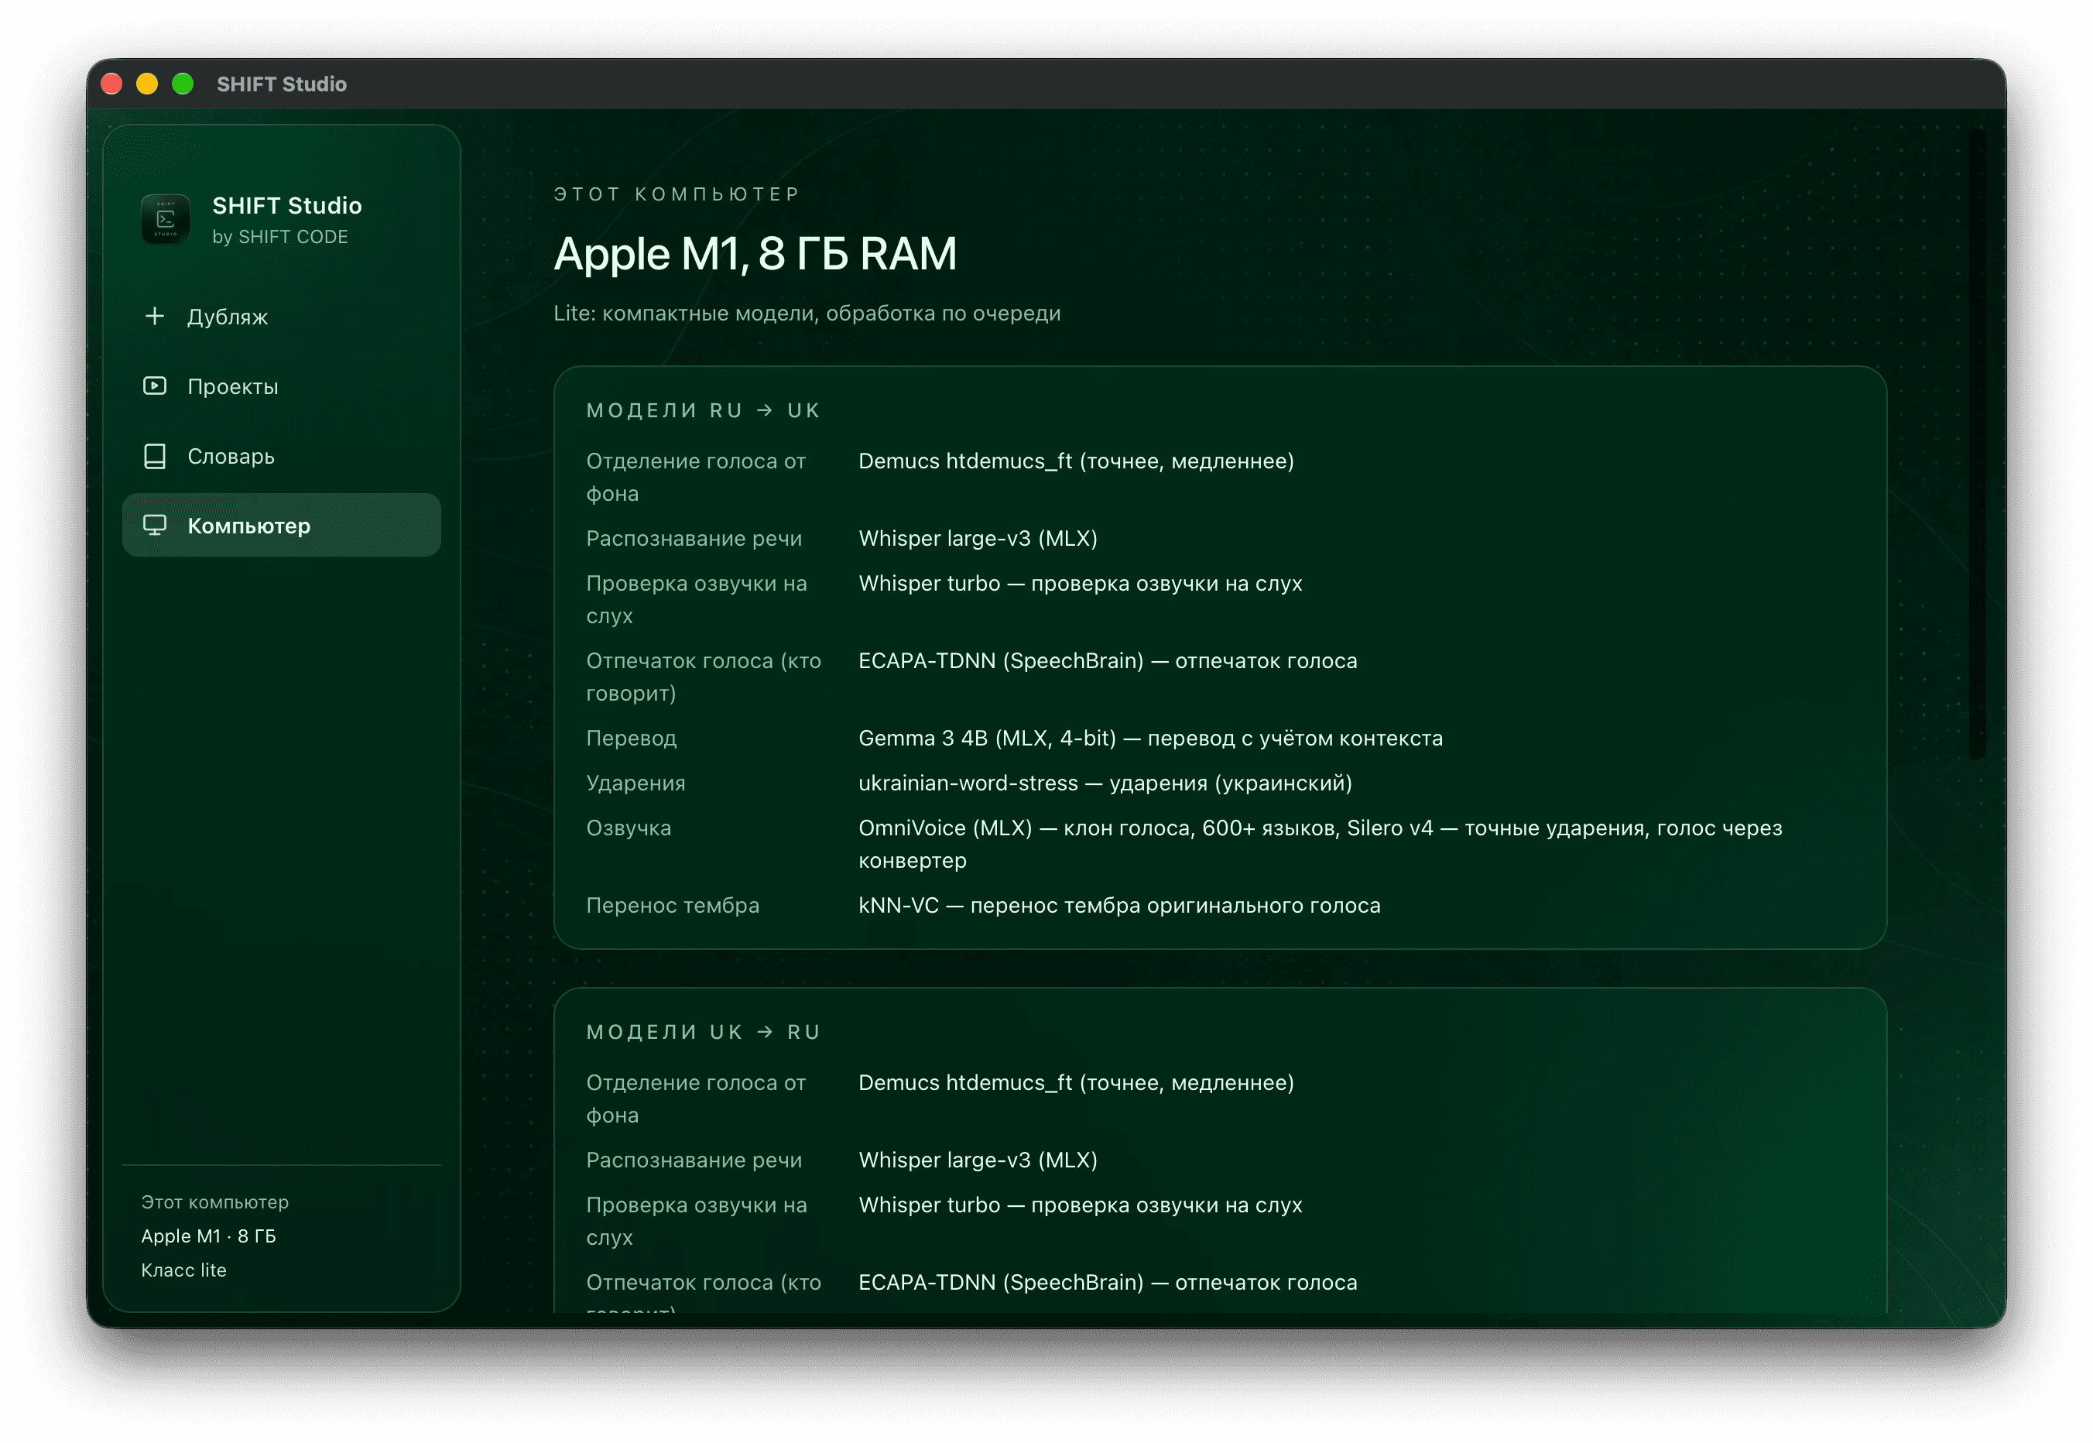Click Whisper turbo value in UK → RU card
Image resolution: width=2093 pixels, height=1443 pixels.
(1081, 1206)
